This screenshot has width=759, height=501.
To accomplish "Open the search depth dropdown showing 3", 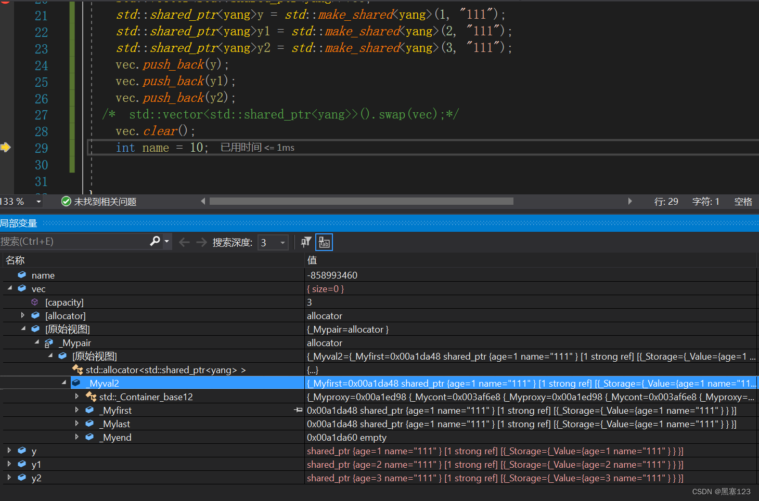I will [273, 242].
